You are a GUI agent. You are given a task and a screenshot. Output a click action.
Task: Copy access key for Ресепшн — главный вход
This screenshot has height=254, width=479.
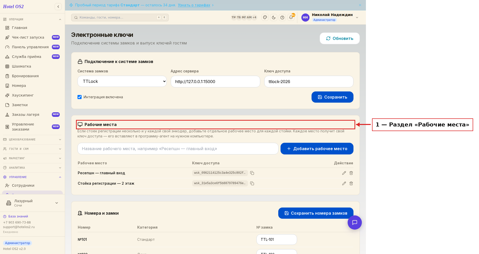252,173
